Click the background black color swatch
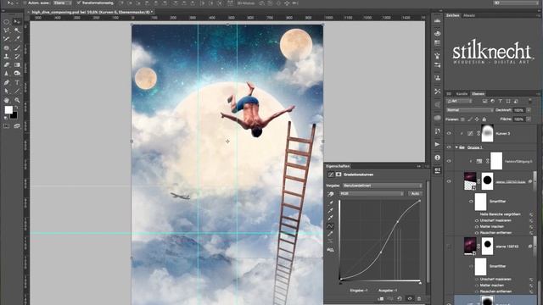543x305 pixels. point(14,115)
